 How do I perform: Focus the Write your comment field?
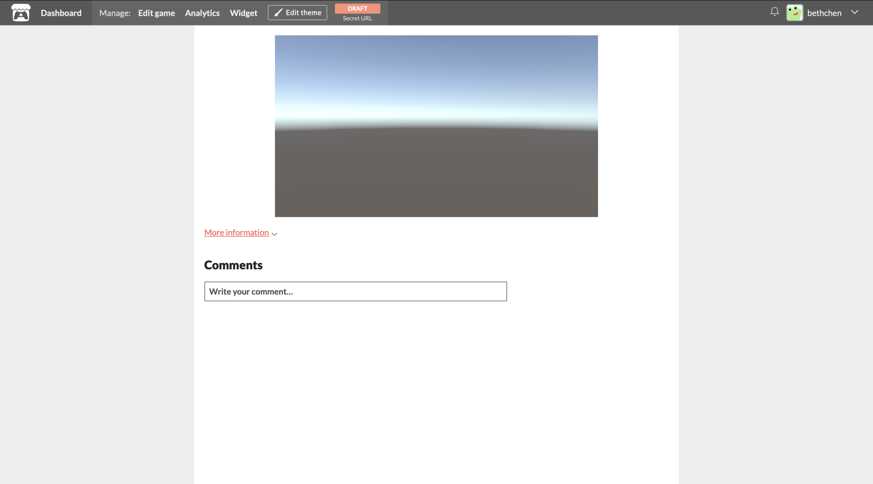pos(355,291)
